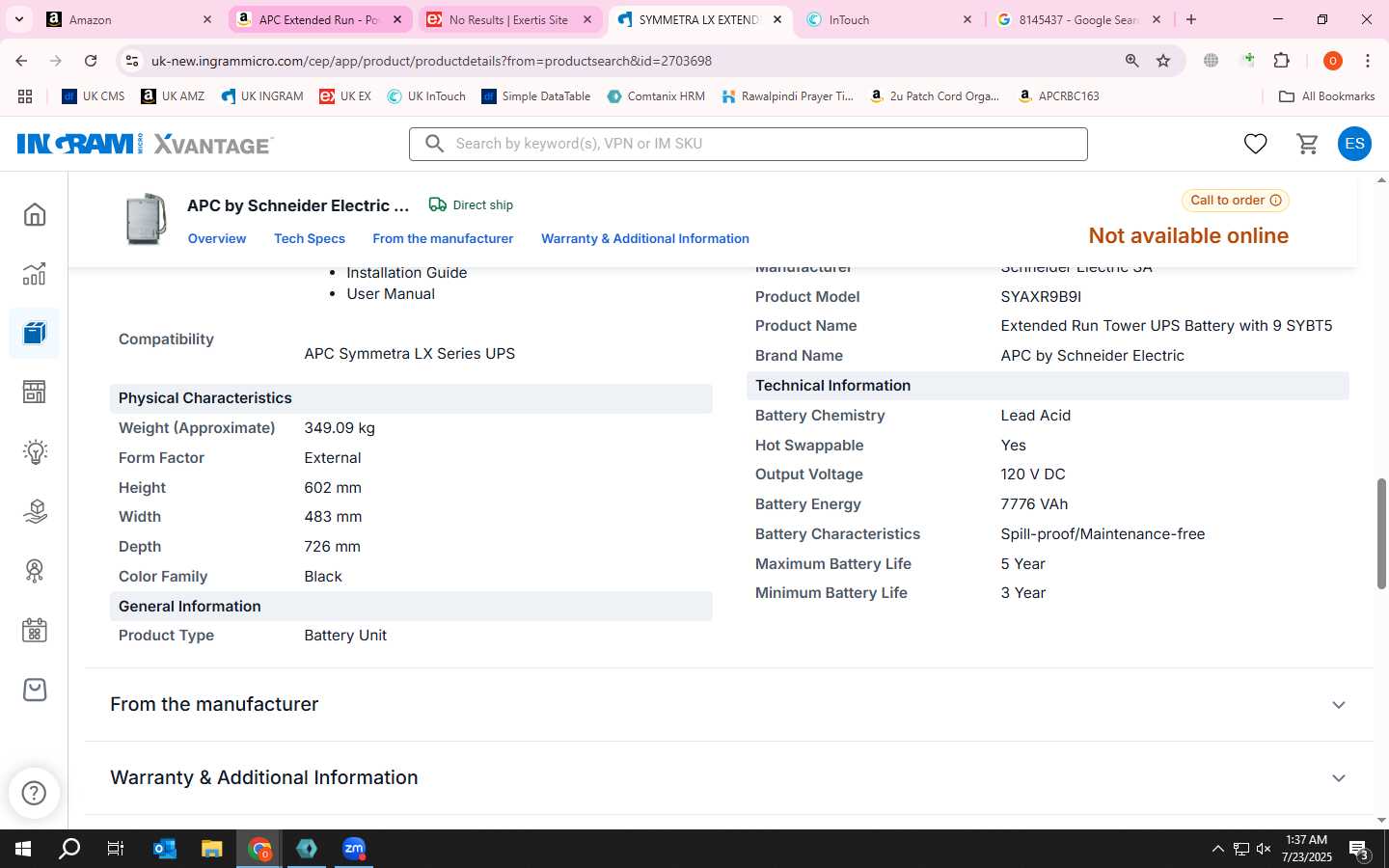Switch to the Amazon browser tab
This screenshot has height=868, width=1389.
point(130,19)
